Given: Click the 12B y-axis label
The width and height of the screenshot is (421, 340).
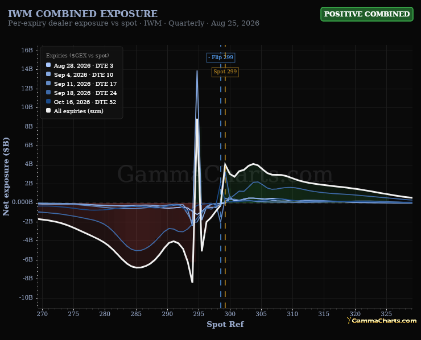Looking at the screenshot, I should 27,88.
